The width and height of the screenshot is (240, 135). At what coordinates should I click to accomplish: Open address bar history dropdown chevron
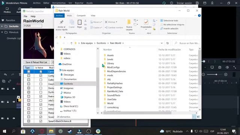[x=162, y=43]
